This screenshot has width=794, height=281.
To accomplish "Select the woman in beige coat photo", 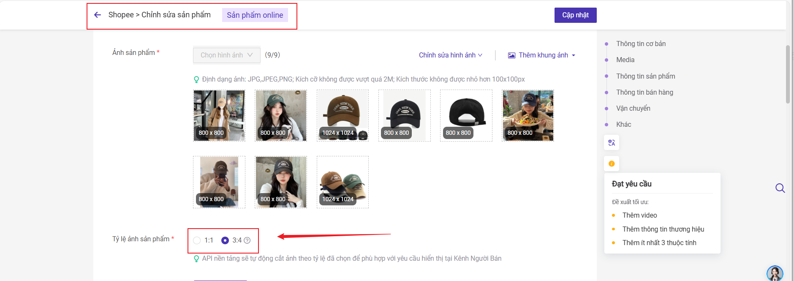I will pyautogui.click(x=219, y=115).
